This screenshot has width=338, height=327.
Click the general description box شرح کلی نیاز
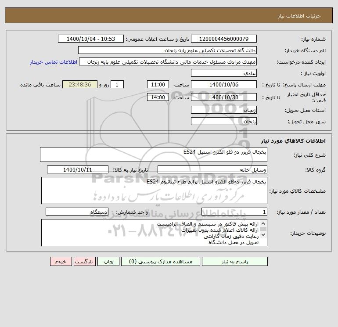154,155
